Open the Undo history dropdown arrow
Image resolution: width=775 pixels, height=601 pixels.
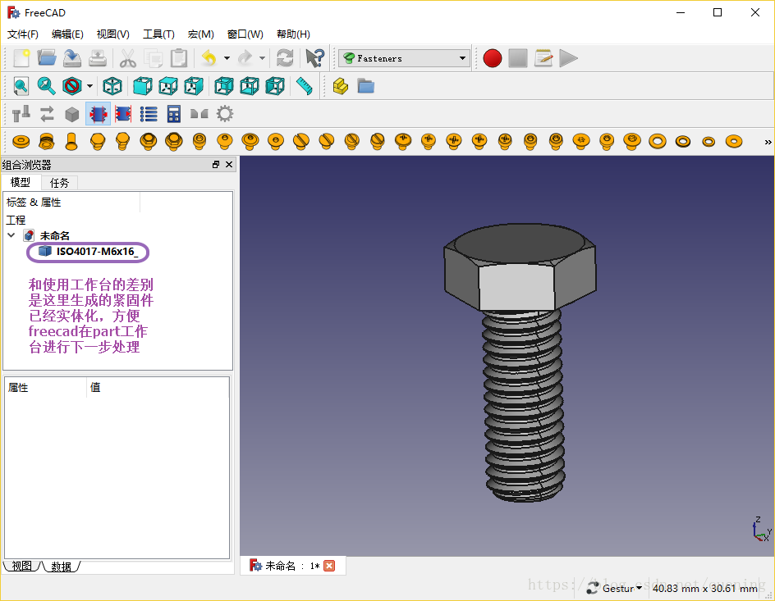tap(227, 58)
